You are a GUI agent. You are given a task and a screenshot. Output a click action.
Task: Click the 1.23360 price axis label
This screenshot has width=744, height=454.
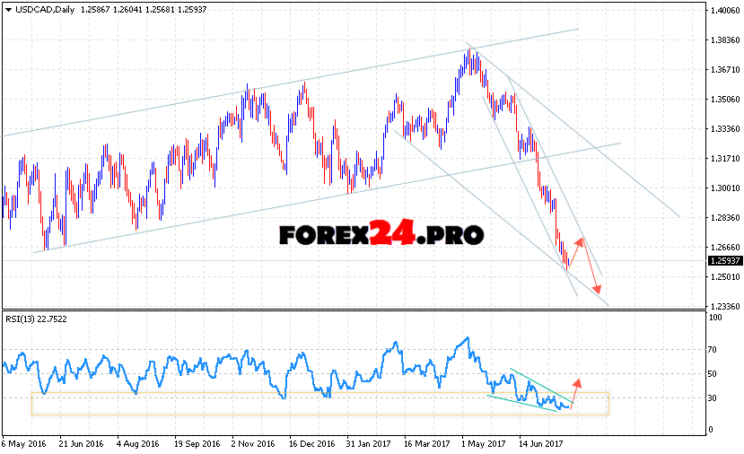coord(723,306)
